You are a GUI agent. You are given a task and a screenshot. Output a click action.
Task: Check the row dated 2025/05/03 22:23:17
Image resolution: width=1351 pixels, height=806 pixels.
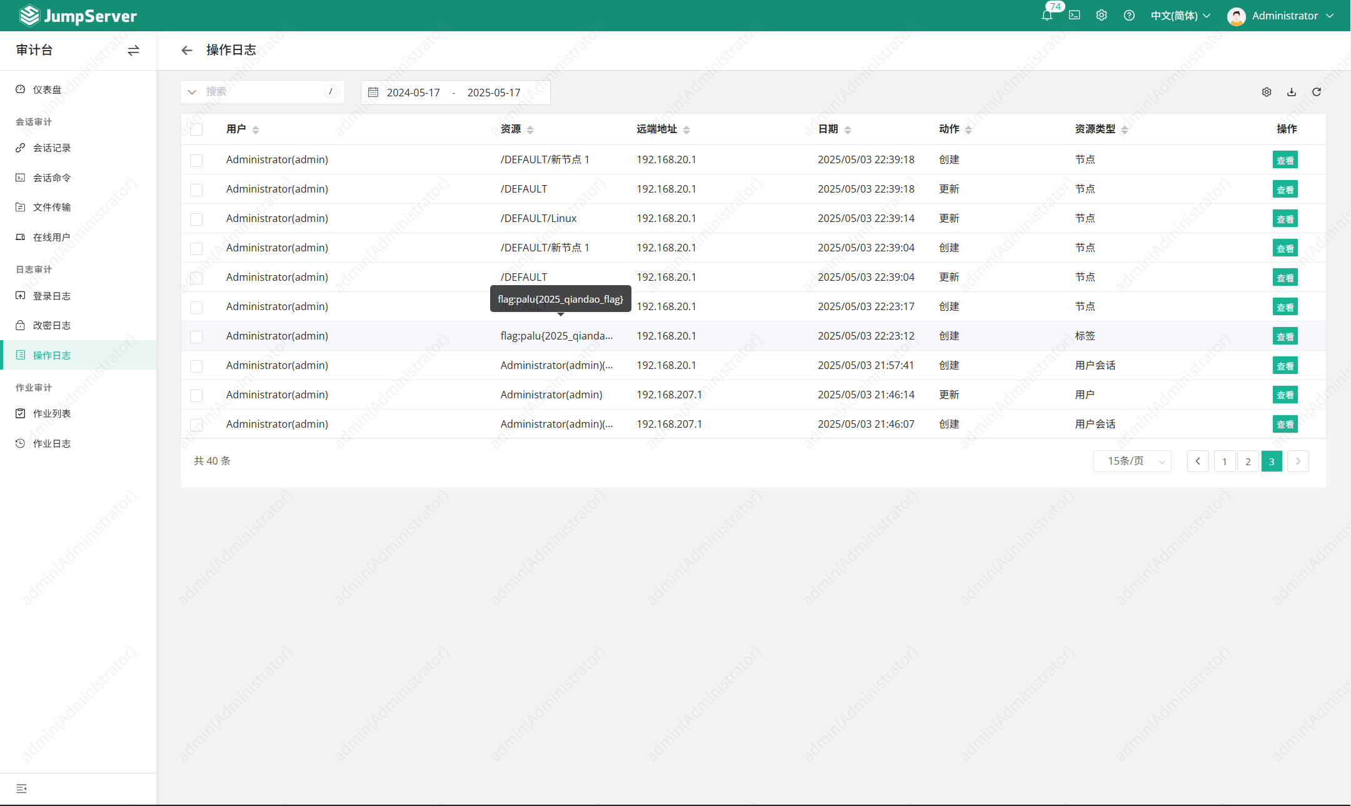196,307
